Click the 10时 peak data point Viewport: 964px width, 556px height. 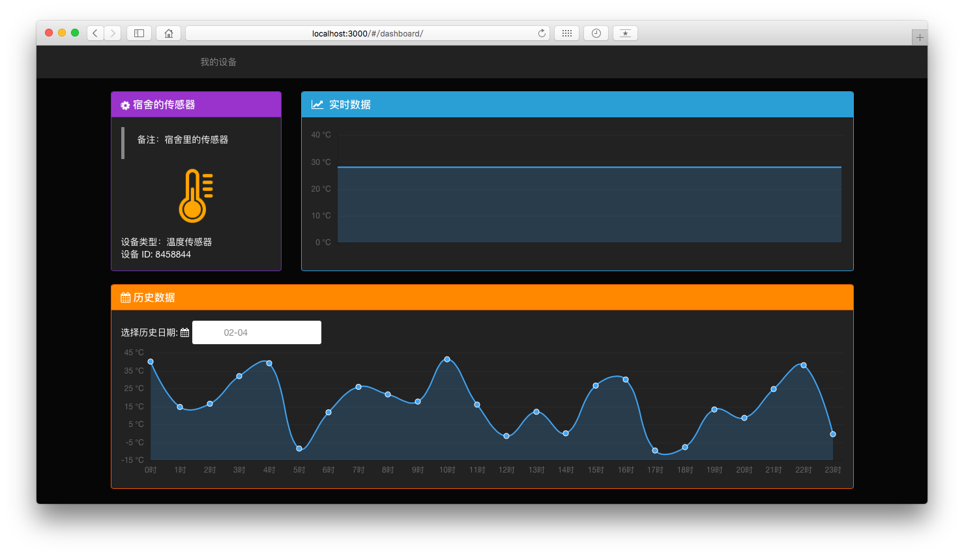coord(447,359)
